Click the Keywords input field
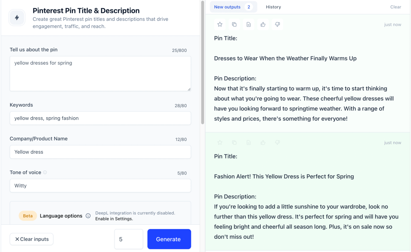 click(x=100, y=118)
